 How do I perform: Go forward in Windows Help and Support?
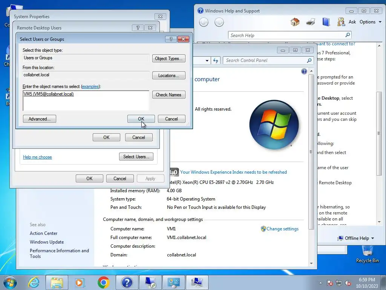pyautogui.click(x=219, y=22)
